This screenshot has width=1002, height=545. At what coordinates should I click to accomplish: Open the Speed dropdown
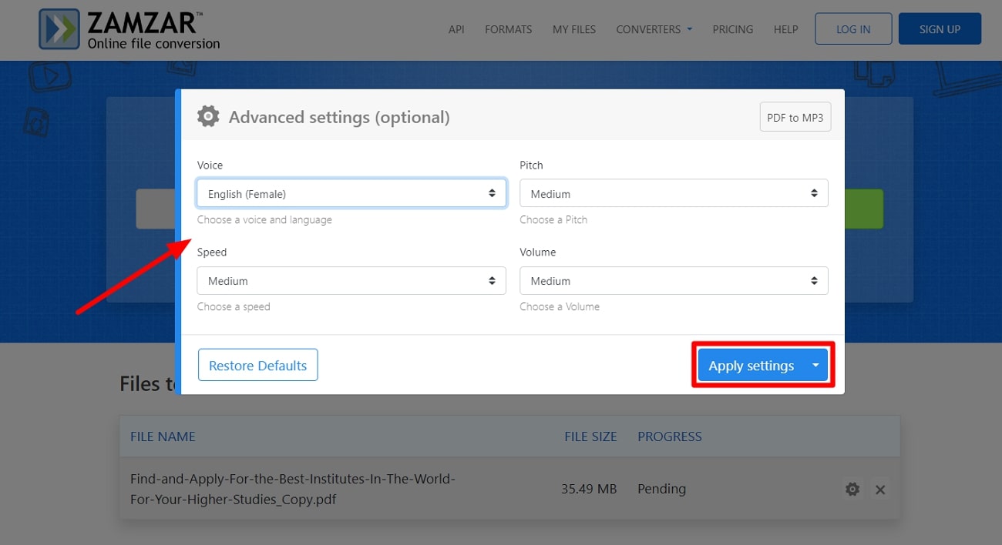(351, 281)
